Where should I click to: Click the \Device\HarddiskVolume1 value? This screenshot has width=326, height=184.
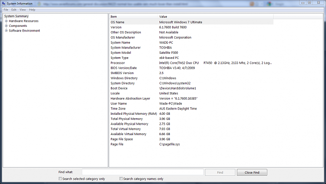(177, 88)
